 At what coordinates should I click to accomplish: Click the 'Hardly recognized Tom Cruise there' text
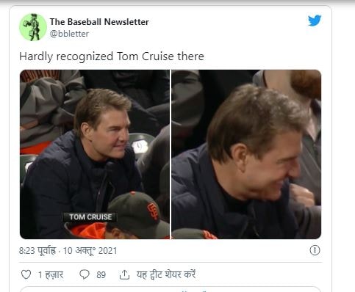(x=112, y=56)
